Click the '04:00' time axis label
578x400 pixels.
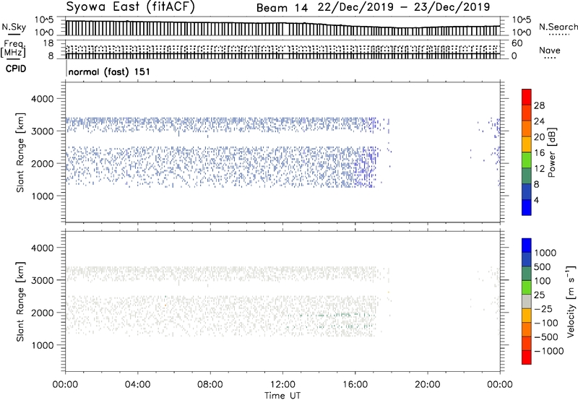(137, 385)
